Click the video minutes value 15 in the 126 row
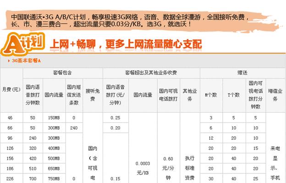This screenshot has width=286, height=183. [256, 148]
